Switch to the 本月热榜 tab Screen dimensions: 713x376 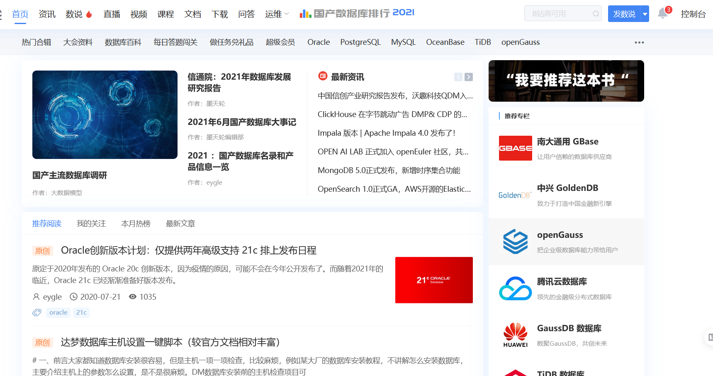coord(136,223)
